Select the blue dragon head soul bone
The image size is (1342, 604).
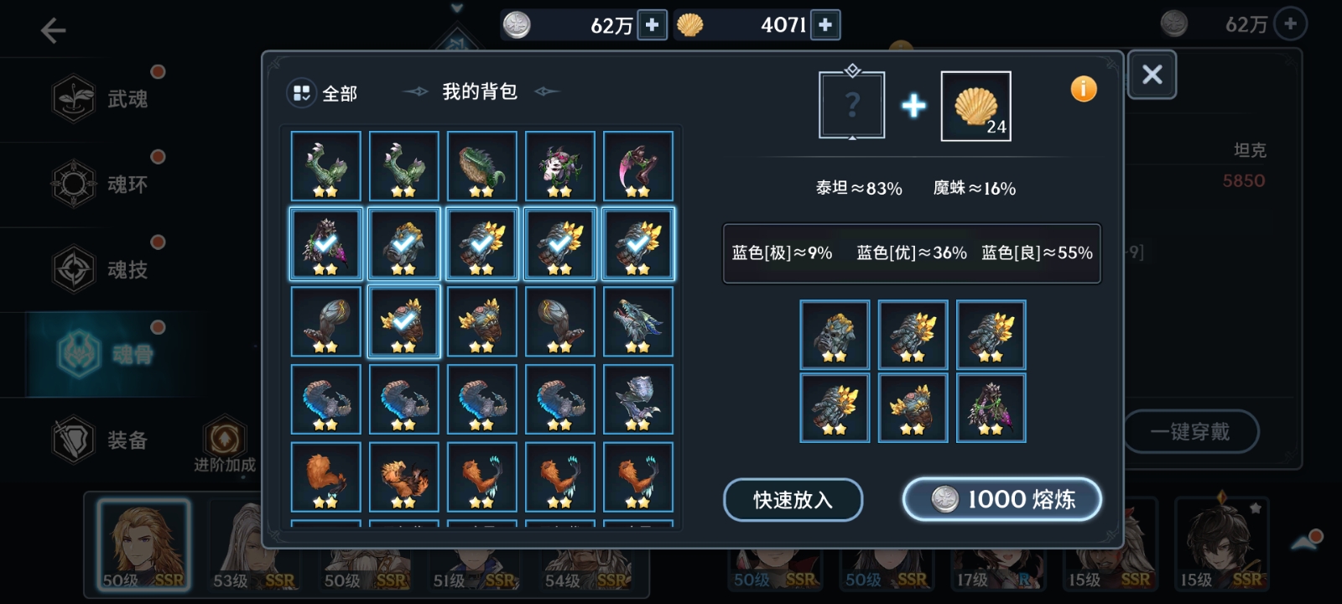(638, 321)
